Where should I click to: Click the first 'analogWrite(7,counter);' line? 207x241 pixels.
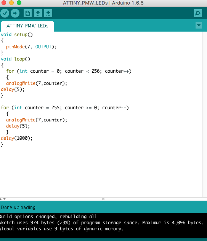coord(37,83)
